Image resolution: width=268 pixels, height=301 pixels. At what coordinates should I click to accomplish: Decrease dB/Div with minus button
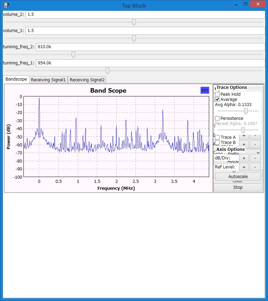[255, 158]
